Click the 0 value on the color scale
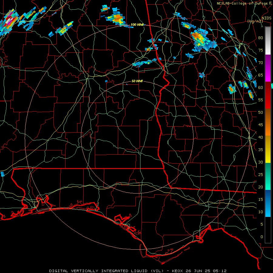 point(262,237)
